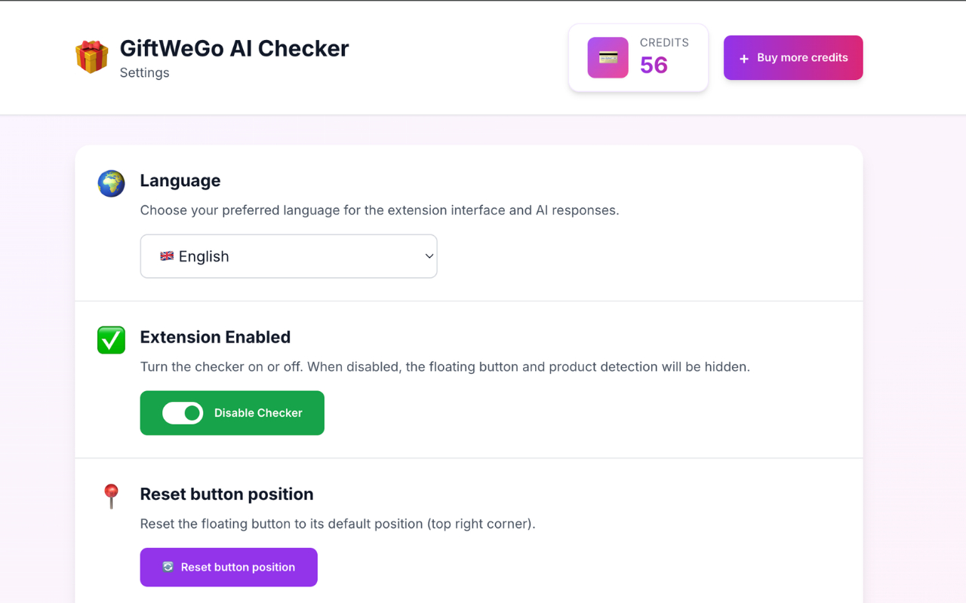
Task: Select the credits display card
Action: [x=638, y=57]
